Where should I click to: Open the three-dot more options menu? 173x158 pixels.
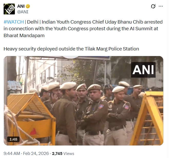click(x=161, y=6)
